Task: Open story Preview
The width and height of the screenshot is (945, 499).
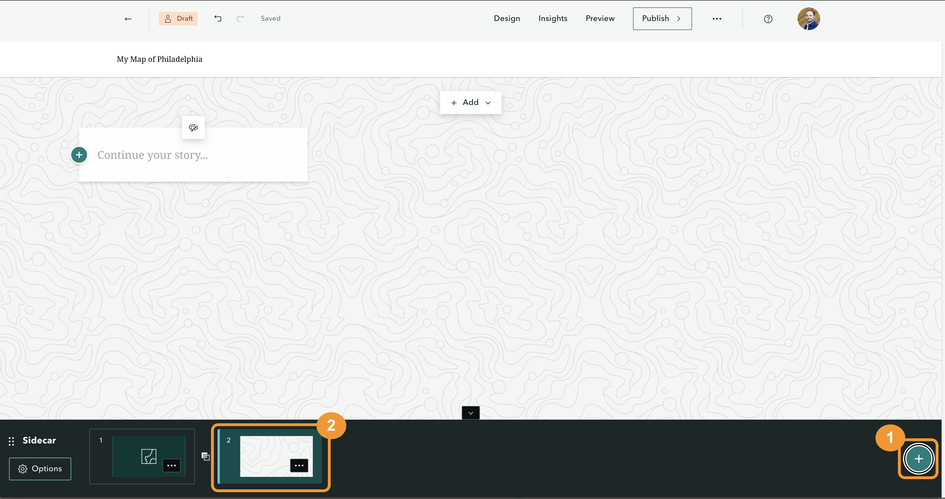Action: click(600, 18)
